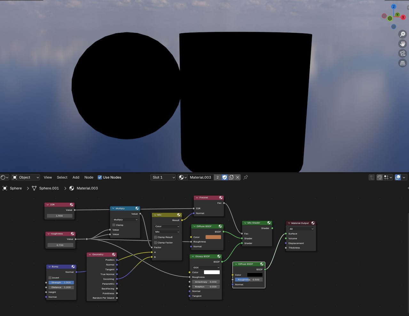Enable Clamp Factor checkbox in Mix node
This screenshot has width=409, height=316.
click(155, 243)
